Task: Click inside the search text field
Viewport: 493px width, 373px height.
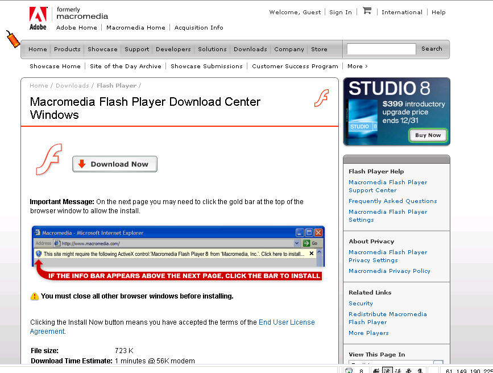Action: tap(382, 49)
